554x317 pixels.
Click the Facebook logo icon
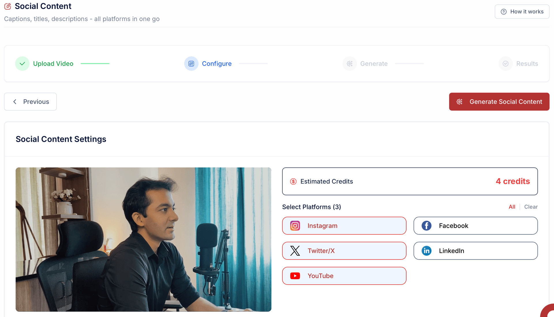tap(426, 226)
